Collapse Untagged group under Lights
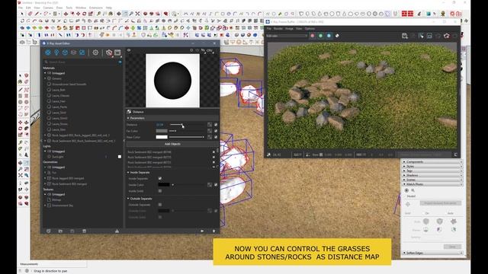Viewport: 488px width, 274px height. pos(45,151)
